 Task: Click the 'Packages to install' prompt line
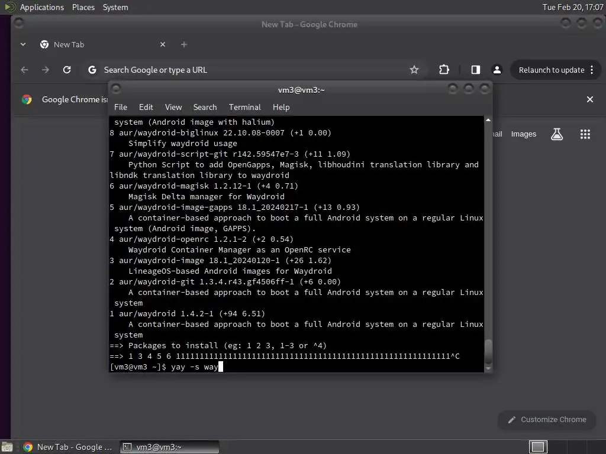[218, 346]
